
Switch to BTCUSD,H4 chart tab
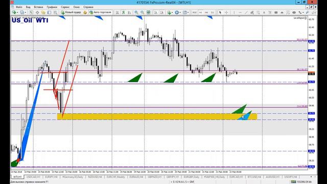[x=254, y=177]
